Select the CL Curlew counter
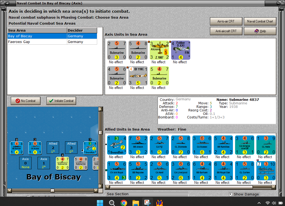 click(245, 171)
